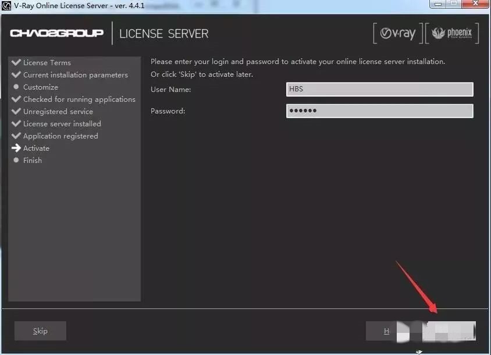Click the bullet dot beside Finish
The image size is (491, 355).
point(16,161)
